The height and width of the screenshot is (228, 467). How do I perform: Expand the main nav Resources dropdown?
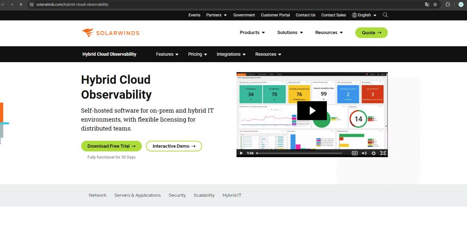tap(329, 33)
